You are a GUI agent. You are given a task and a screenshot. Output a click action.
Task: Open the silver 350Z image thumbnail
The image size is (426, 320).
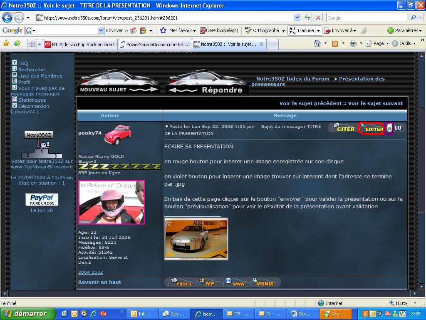tap(196, 239)
